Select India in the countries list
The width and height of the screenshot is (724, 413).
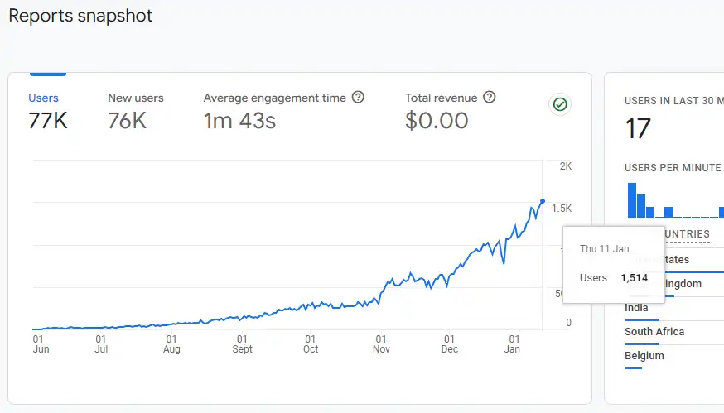(636, 308)
